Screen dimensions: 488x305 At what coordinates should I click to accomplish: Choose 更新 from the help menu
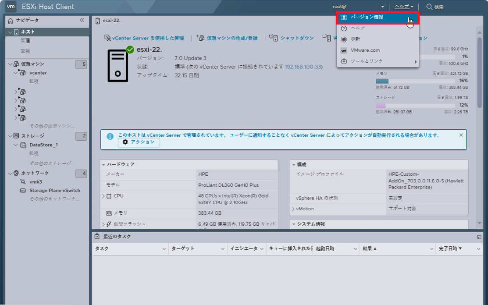coord(378,39)
